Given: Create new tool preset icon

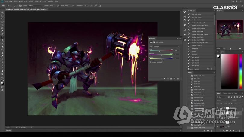Looking at the screenshot, I should tap(208, 69).
